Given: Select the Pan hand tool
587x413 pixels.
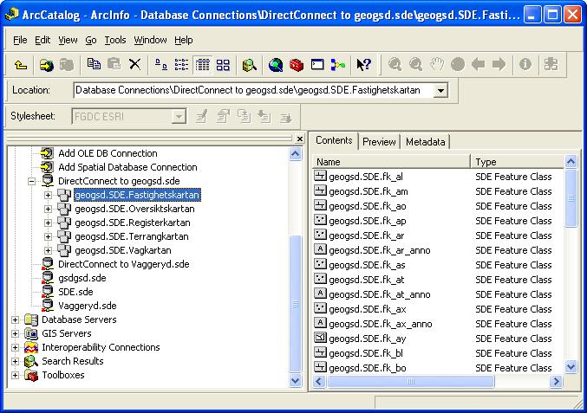Looking at the screenshot, I should (x=436, y=65).
